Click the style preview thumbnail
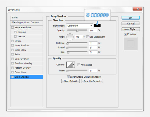This screenshot has width=150, height=117. (x=130, y=44)
